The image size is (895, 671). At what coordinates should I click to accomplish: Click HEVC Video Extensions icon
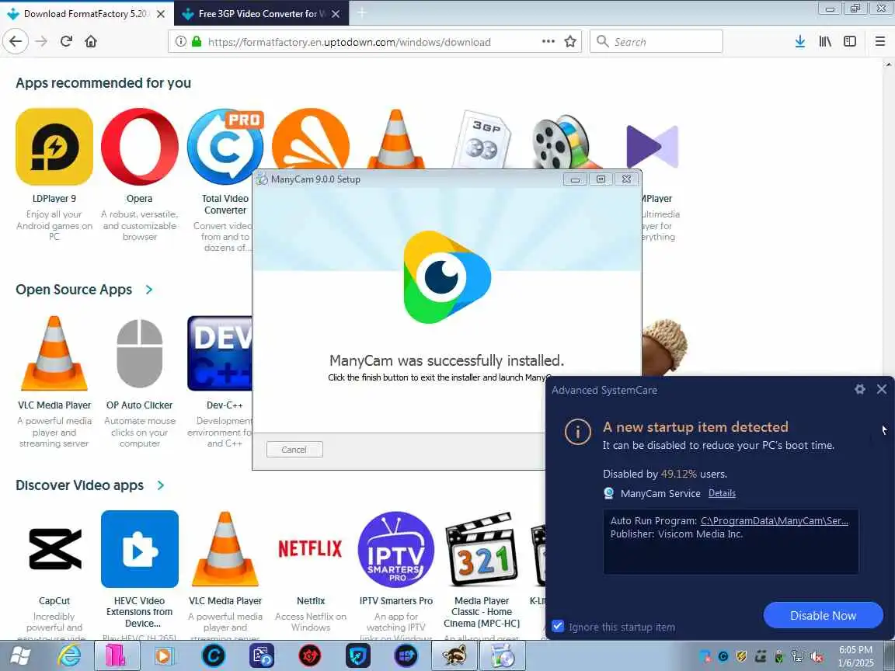tap(140, 549)
